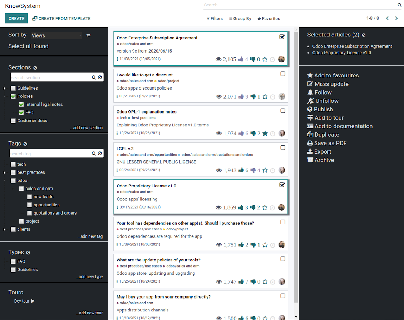
Task: Open the Group By menu
Action: pos(240,19)
